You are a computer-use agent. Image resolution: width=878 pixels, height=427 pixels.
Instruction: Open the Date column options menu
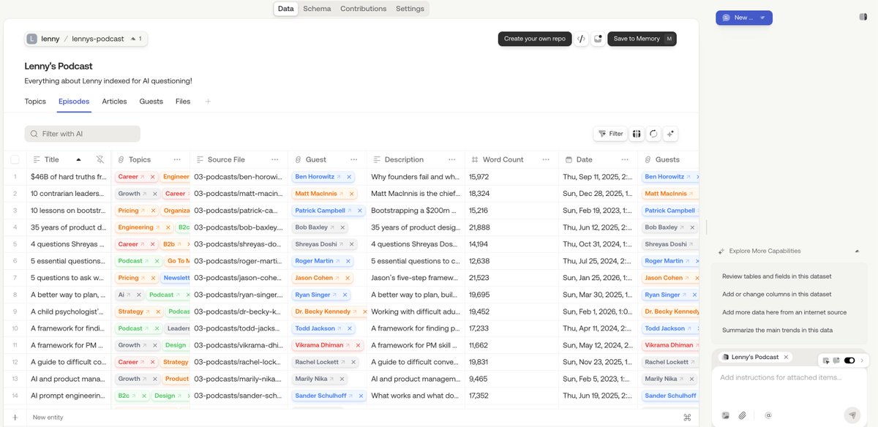[x=624, y=159]
